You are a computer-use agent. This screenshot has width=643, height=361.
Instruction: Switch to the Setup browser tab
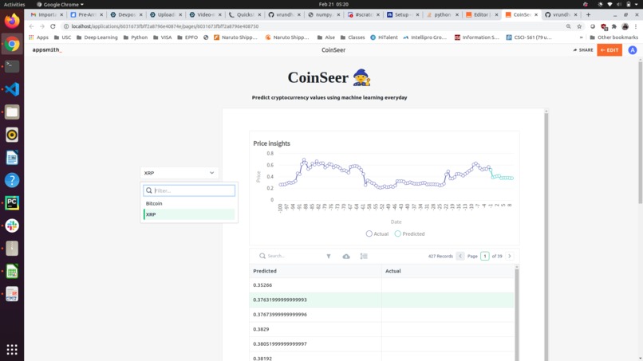point(403,15)
